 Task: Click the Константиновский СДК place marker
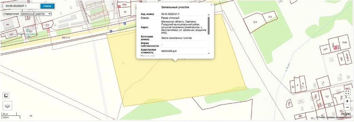pos(28,30)
